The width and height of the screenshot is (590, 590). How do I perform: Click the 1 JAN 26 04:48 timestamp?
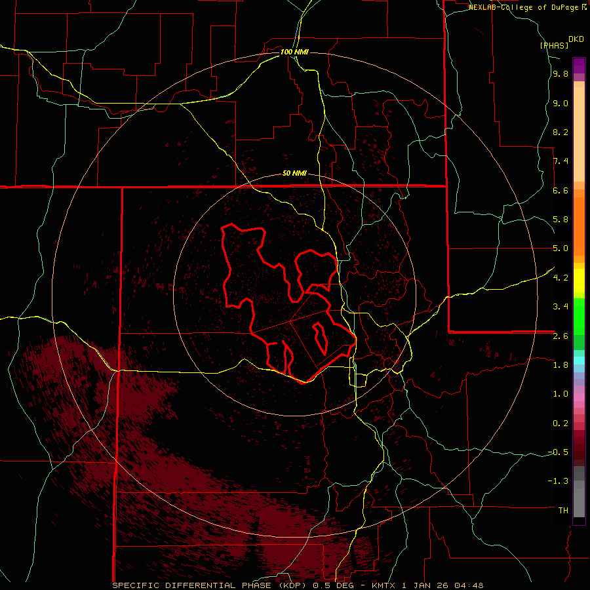tap(442, 585)
